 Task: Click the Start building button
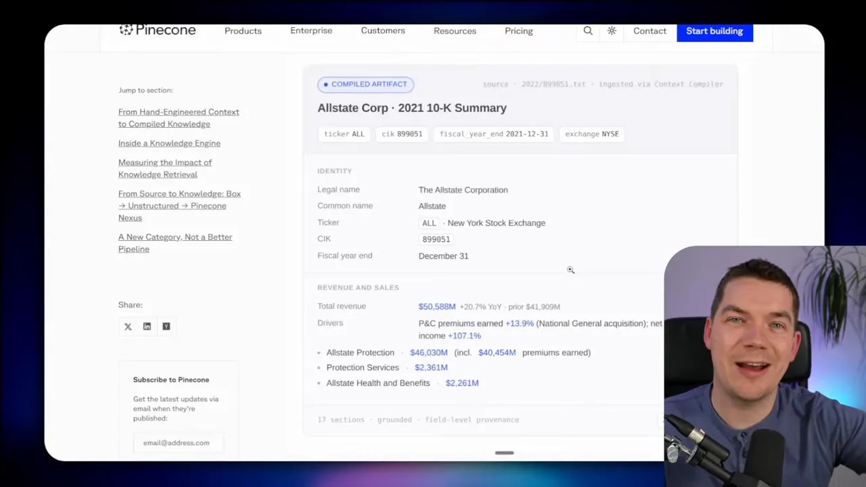pos(714,31)
